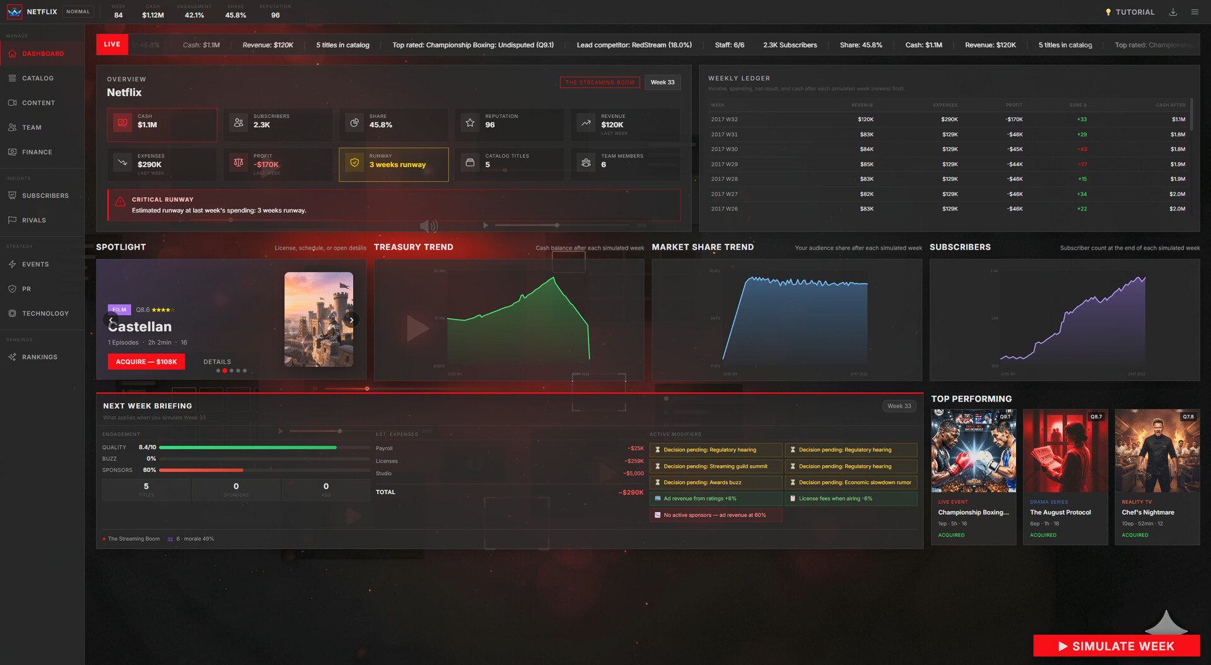Go to Rankings in the sidebar

(x=39, y=357)
